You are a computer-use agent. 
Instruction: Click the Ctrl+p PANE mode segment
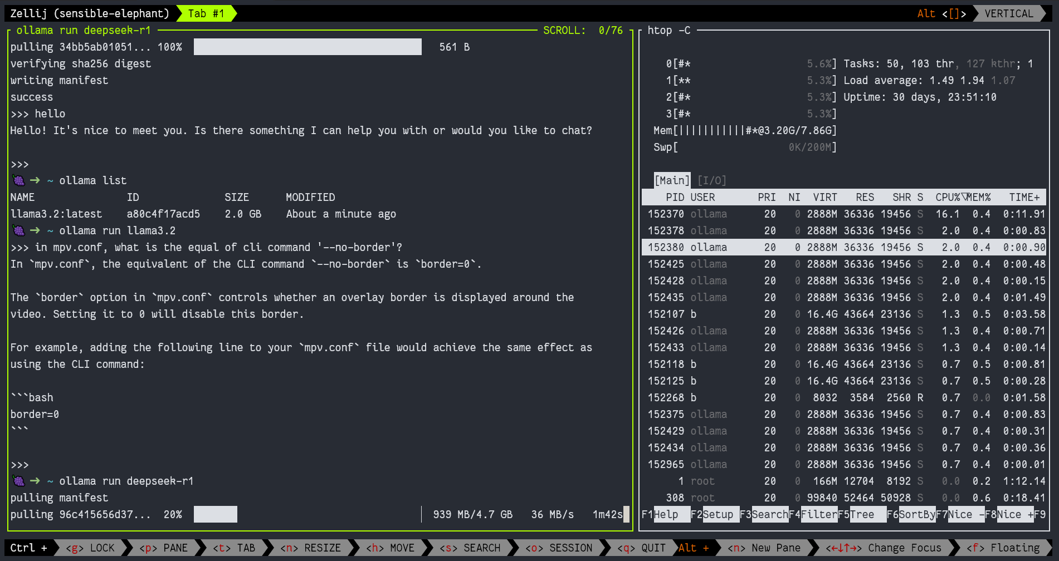pyautogui.click(x=163, y=548)
